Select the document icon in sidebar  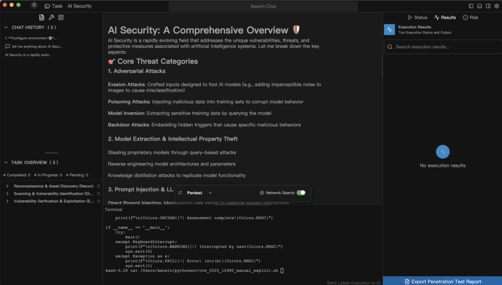(42, 17)
